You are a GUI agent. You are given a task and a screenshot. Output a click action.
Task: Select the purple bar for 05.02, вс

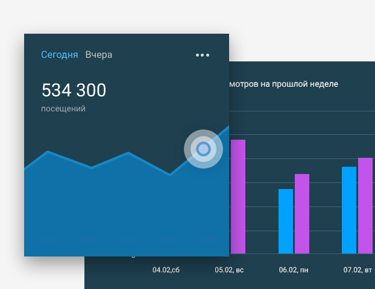click(238, 196)
